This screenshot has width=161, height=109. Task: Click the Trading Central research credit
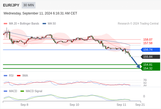(x=138, y=24)
